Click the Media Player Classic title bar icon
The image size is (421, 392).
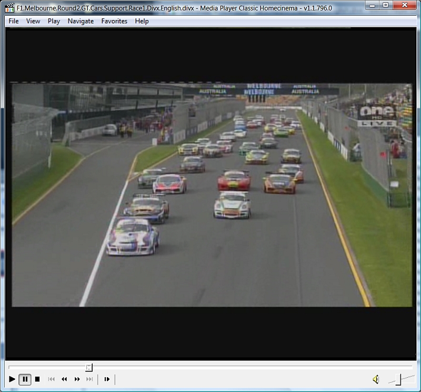9,8
